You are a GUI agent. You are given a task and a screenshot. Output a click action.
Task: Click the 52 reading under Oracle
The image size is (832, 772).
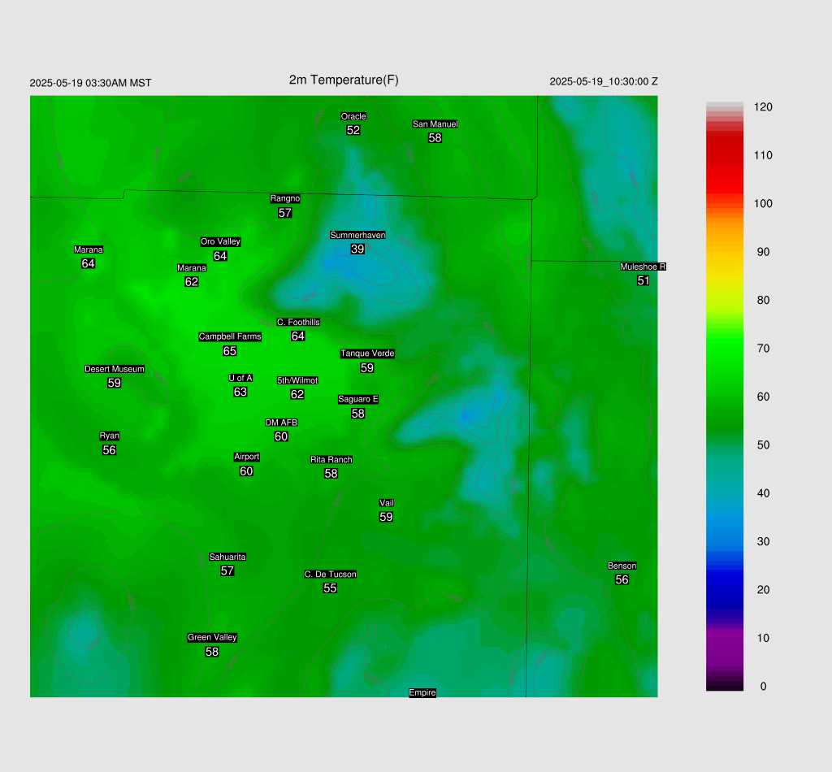pyautogui.click(x=353, y=130)
